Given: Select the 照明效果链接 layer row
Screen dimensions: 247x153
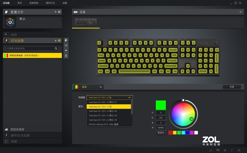Looking at the screenshot, I should (x=32, y=55).
